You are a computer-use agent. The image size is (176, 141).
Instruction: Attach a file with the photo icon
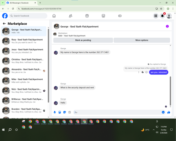tap(59, 112)
